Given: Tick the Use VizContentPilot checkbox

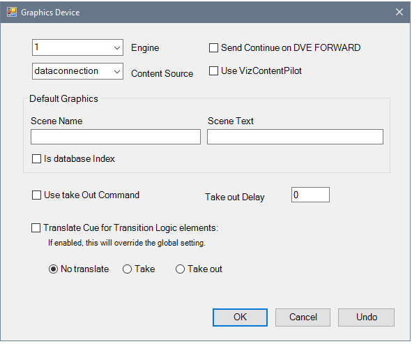Looking at the screenshot, I should click(213, 71).
